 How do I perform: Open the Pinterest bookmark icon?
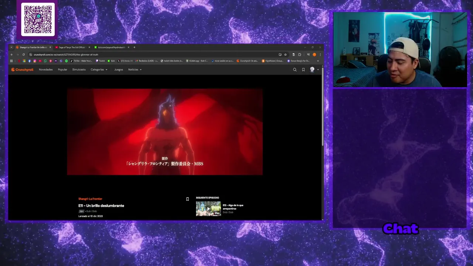[50, 61]
